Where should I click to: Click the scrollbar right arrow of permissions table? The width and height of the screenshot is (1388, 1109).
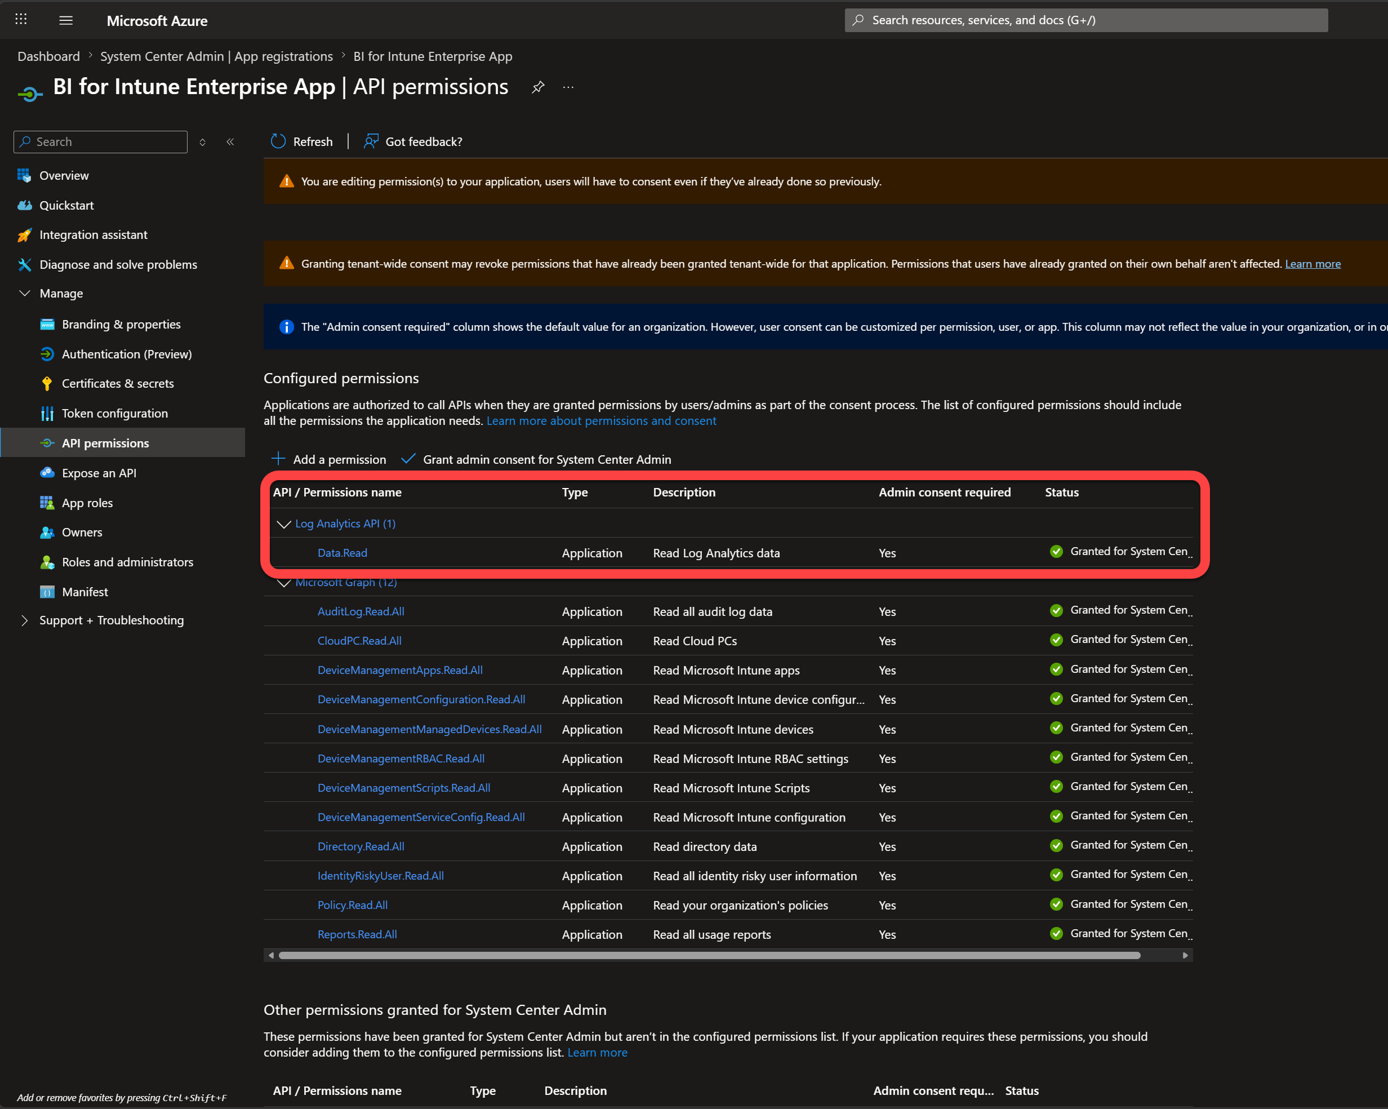click(1185, 955)
